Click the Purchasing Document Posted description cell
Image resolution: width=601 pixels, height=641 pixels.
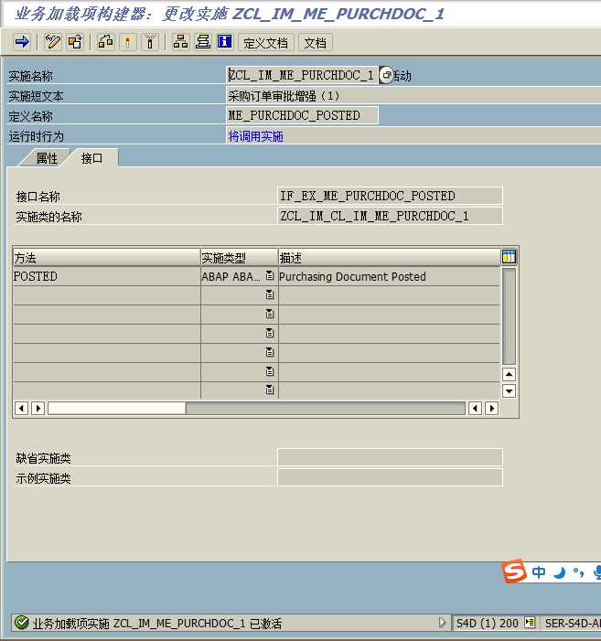pyautogui.click(x=389, y=276)
